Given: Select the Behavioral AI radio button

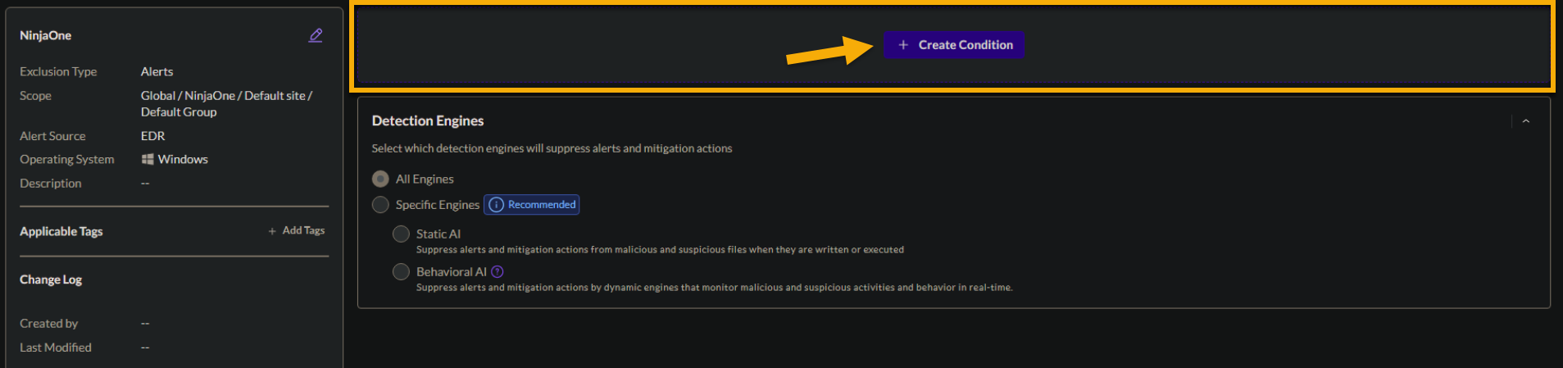Looking at the screenshot, I should [x=401, y=272].
